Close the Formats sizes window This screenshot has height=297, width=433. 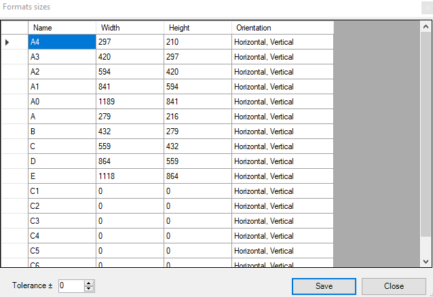click(425, 7)
